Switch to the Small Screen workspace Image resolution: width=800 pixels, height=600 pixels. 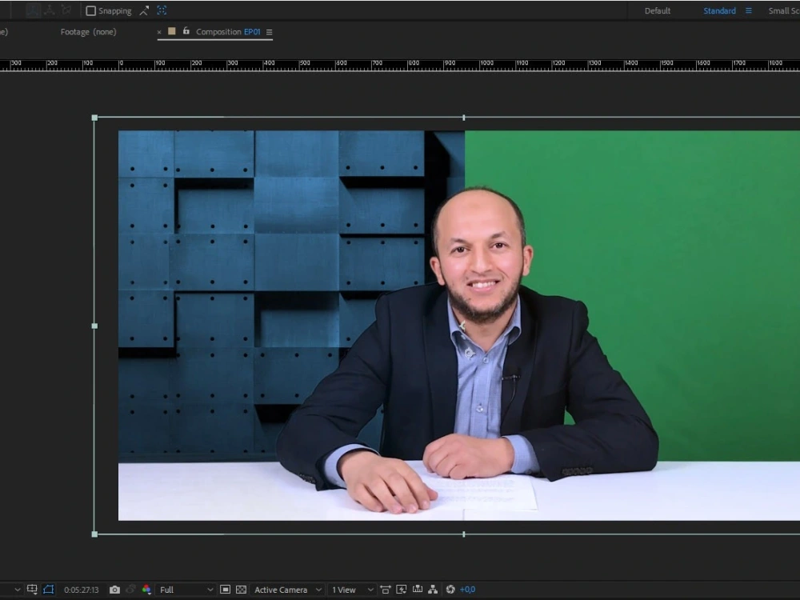click(x=784, y=10)
